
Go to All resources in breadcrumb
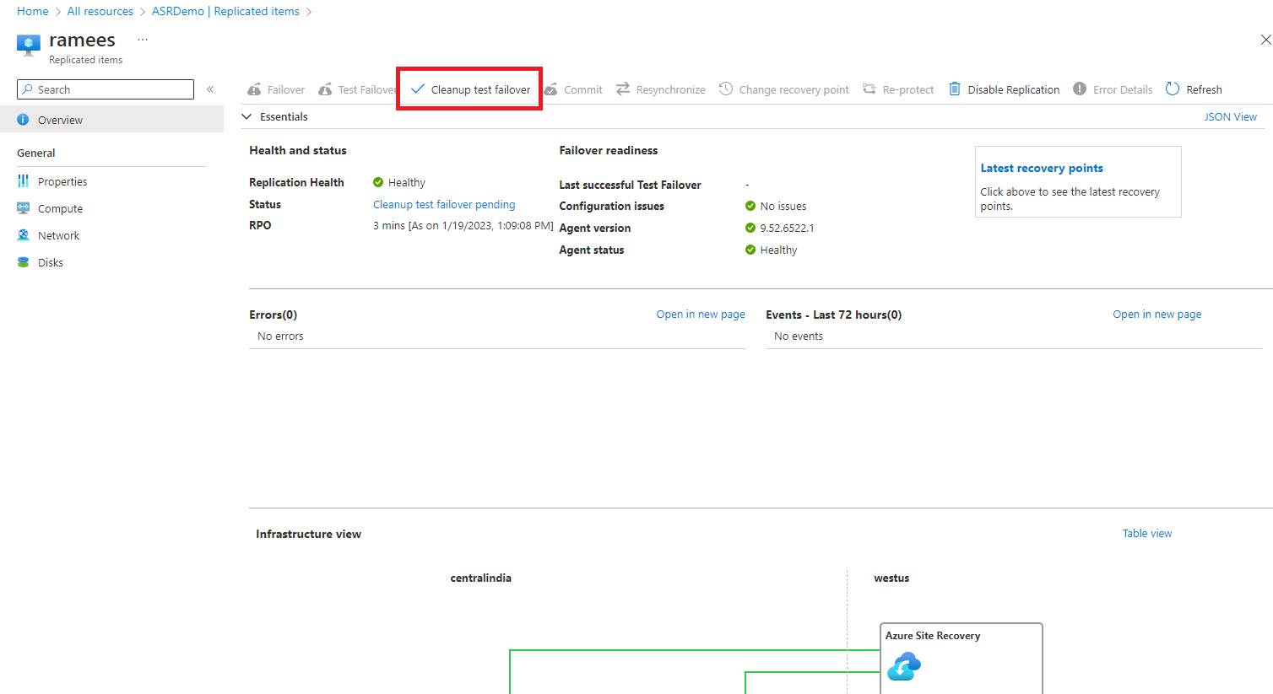(x=100, y=11)
